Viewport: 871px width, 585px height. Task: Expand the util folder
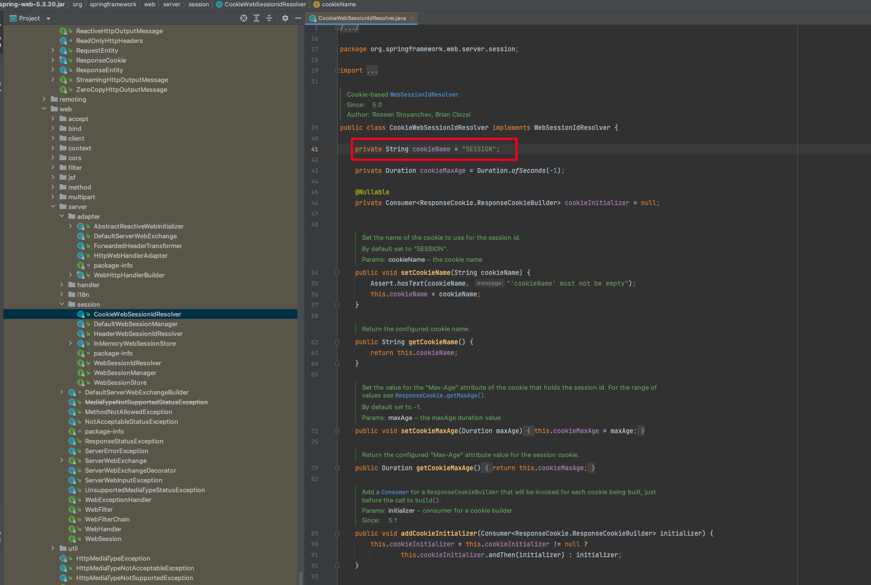point(53,548)
